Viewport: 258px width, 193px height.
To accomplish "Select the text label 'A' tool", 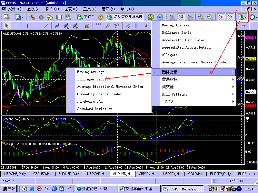I will coord(146,26).
